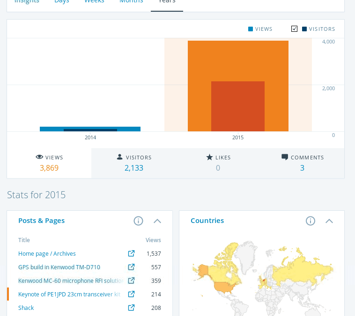Open external link for Shack page
This screenshot has height=316, width=355.
131,308
